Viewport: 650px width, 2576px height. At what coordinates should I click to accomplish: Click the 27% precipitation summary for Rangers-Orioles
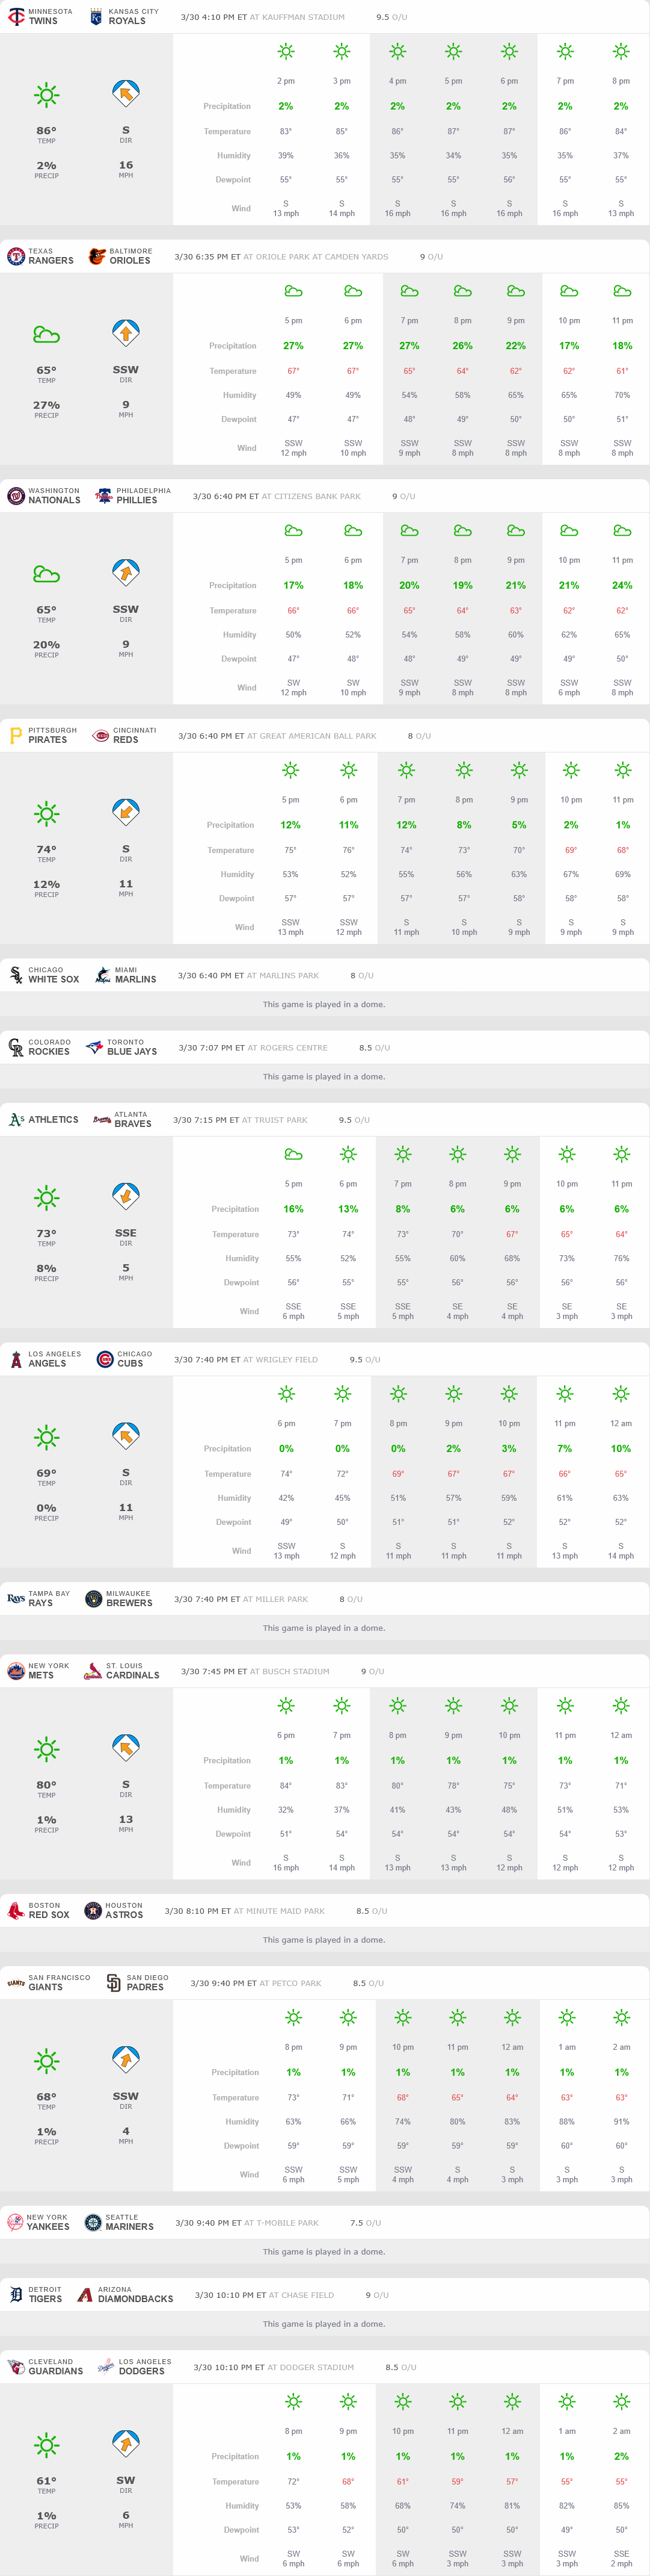coord(46,405)
